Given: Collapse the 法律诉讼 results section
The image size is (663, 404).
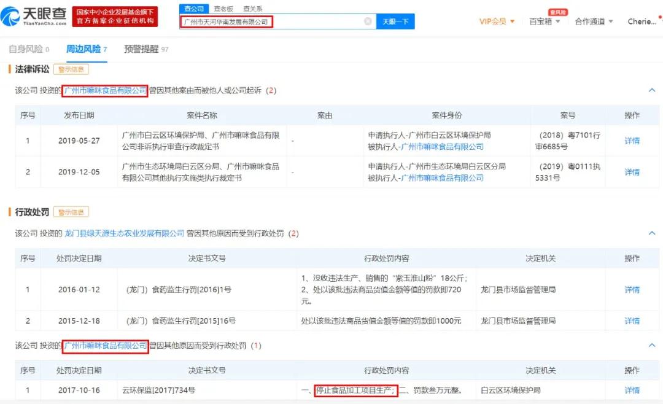Looking at the screenshot, I should pyautogui.click(x=652, y=90).
